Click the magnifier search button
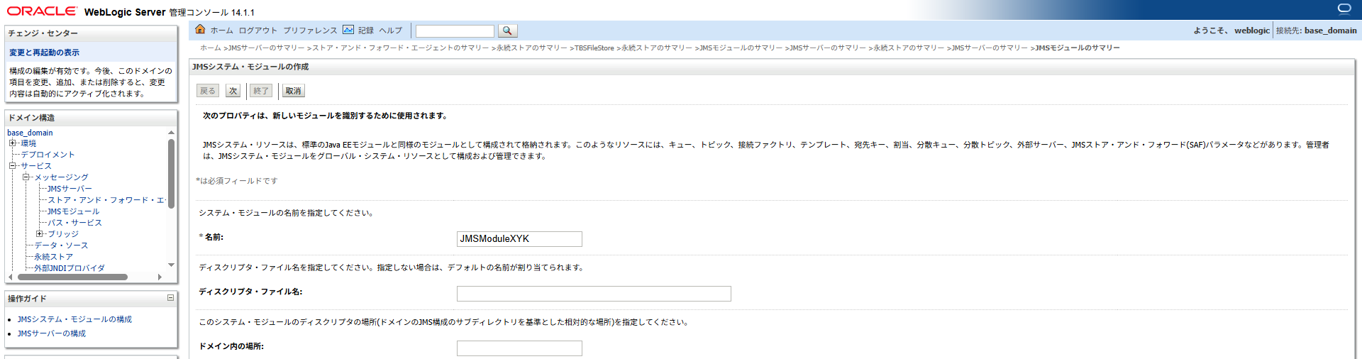Screen dimensions: 1362x359 point(507,31)
